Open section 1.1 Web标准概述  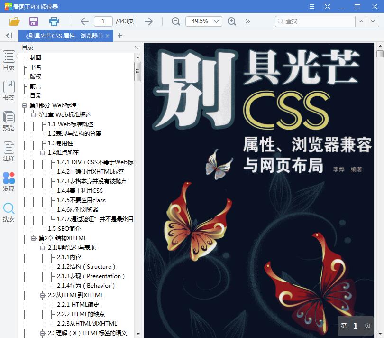71,124
